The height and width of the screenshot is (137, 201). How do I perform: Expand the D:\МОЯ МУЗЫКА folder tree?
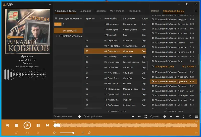(57, 36)
